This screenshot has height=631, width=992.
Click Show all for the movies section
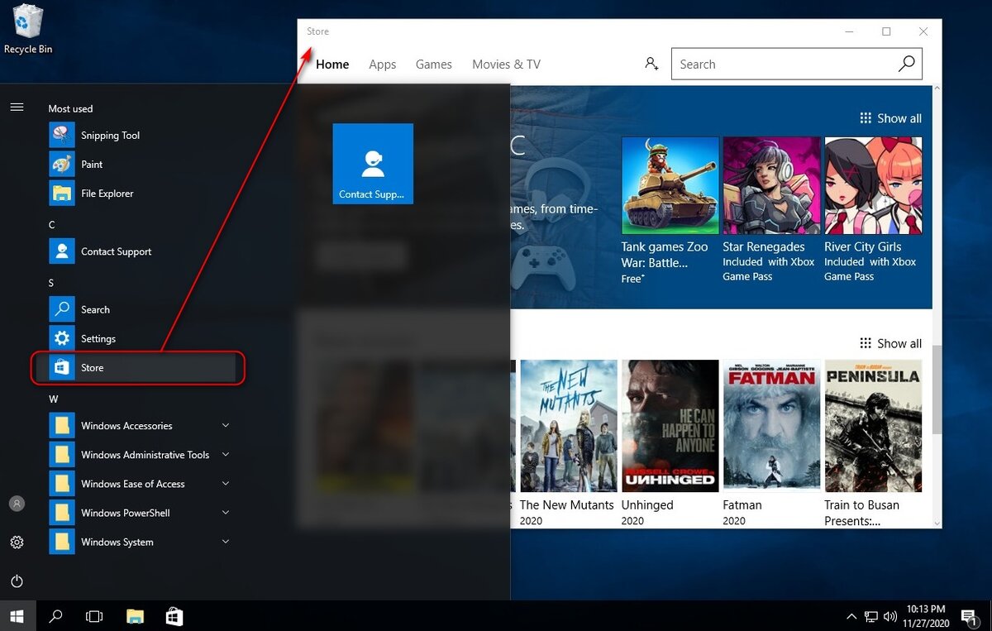point(890,343)
